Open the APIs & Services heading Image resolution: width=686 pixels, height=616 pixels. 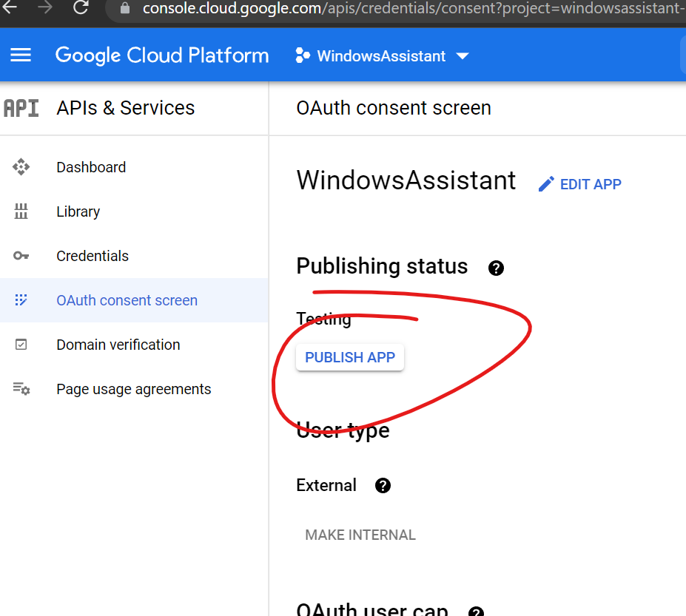click(x=126, y=108)
